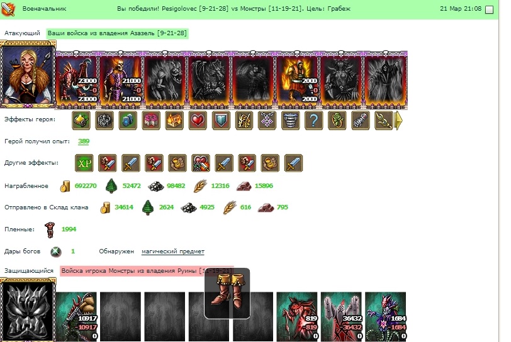511x342 pixels.
Task: Click the red heart hero effect icon
Action: coord(198,120)
